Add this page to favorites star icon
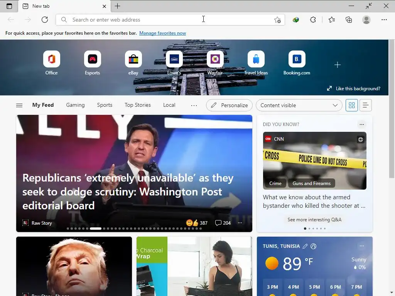 (x=277, y=20)
